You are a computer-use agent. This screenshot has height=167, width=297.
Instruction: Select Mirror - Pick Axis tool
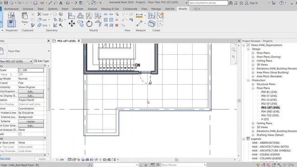89,15
